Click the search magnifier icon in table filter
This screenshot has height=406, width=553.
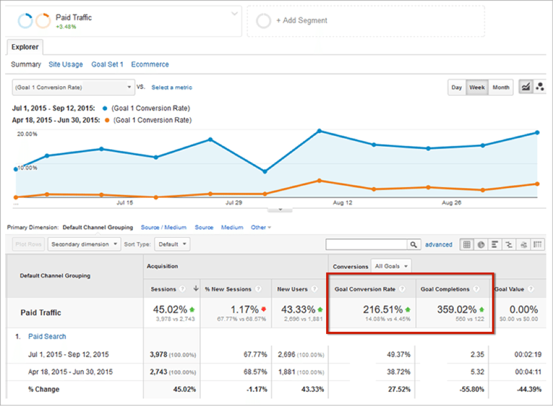pyautogui.click(x=415, y=244)
